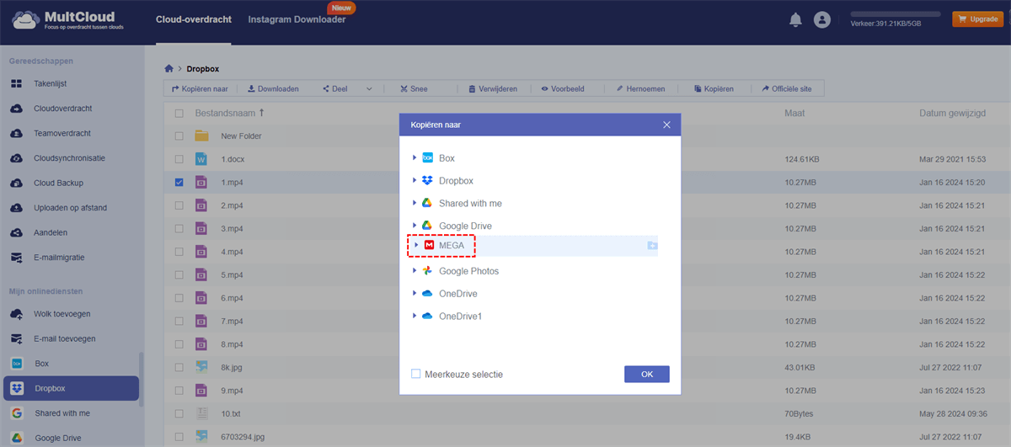The image size is (1011, 447).
Task: Open the user account avatar
Action: [822, 20]
